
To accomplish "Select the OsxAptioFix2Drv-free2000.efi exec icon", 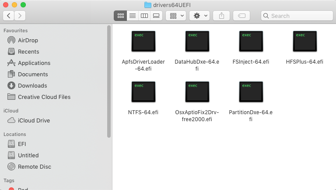I will pos(197,92).
